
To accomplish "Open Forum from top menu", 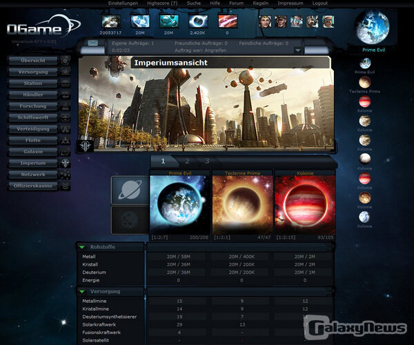I will 236,3.
